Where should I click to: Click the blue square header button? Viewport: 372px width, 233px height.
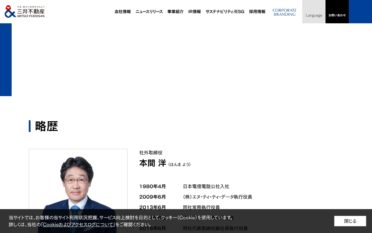[360, 12]
